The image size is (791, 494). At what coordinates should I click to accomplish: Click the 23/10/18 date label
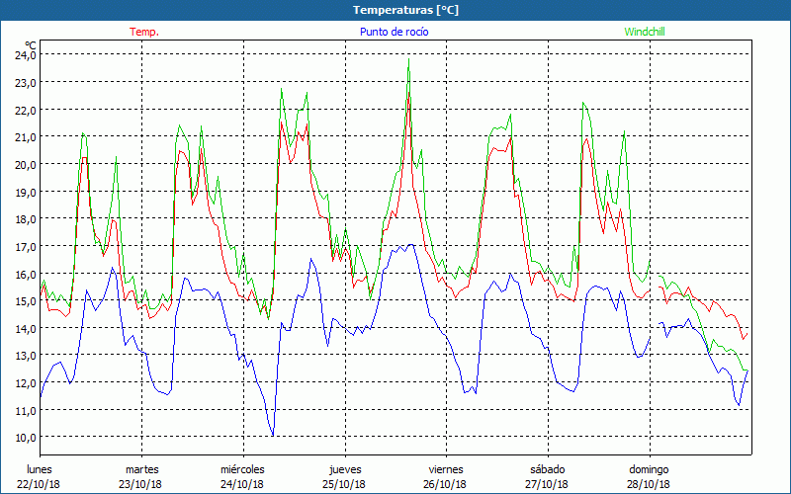(140, 484)
